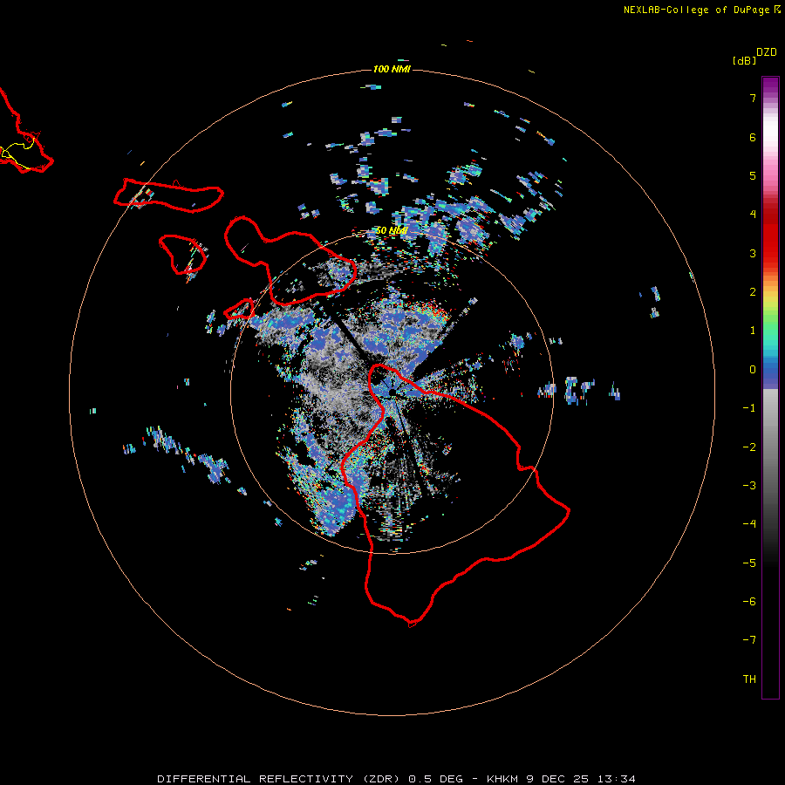Click the 4 value on the color scale
Screen dimensions: 785x785
pyautogui.click(x=753, y=215)
